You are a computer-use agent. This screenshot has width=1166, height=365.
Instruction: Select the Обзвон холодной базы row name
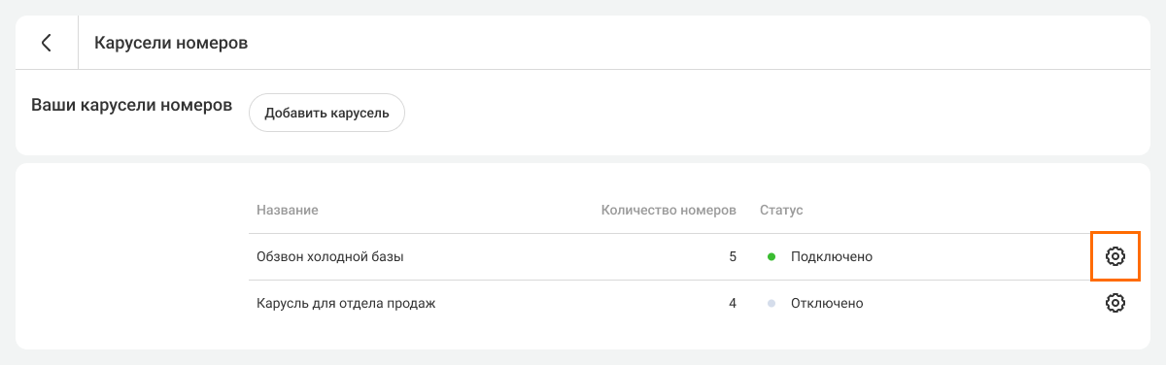[329, 257]
